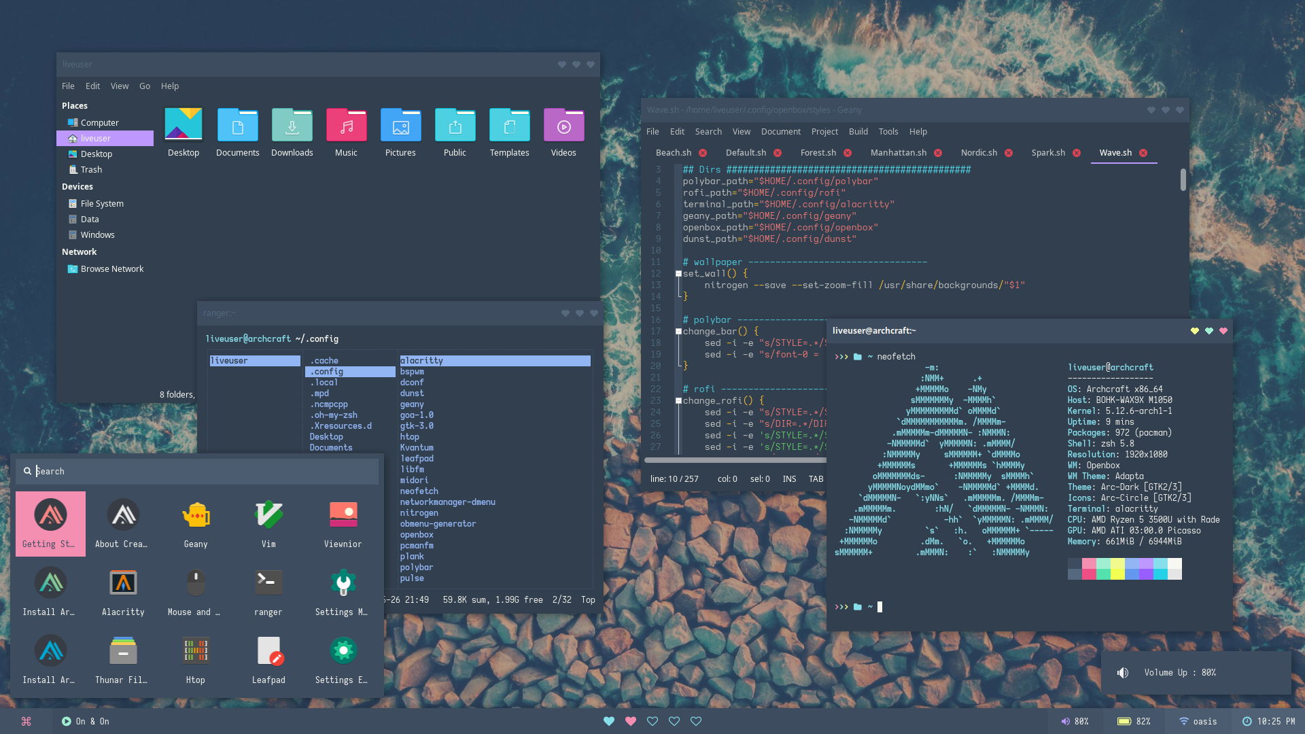Select Trash in Places sidebar
The height and width of the screenshot is (734, 1305).
click(x=105, y=170)
